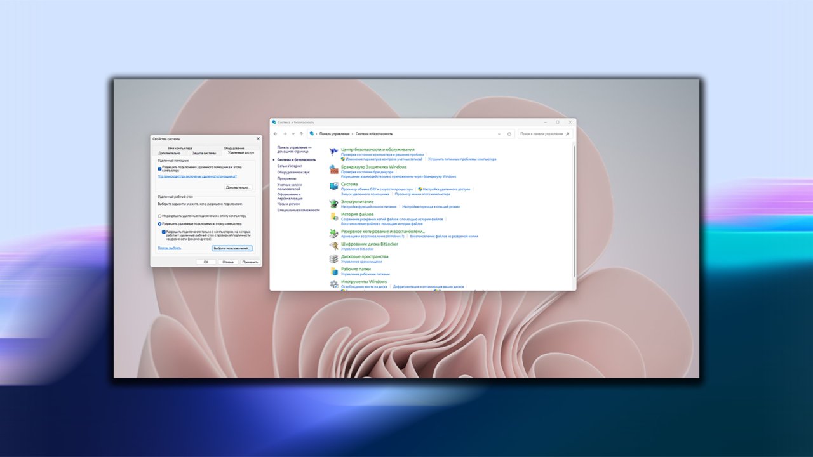
Task: Uncheck allow Remote Assistance connections checkbox
Action: tap(160, 169)
